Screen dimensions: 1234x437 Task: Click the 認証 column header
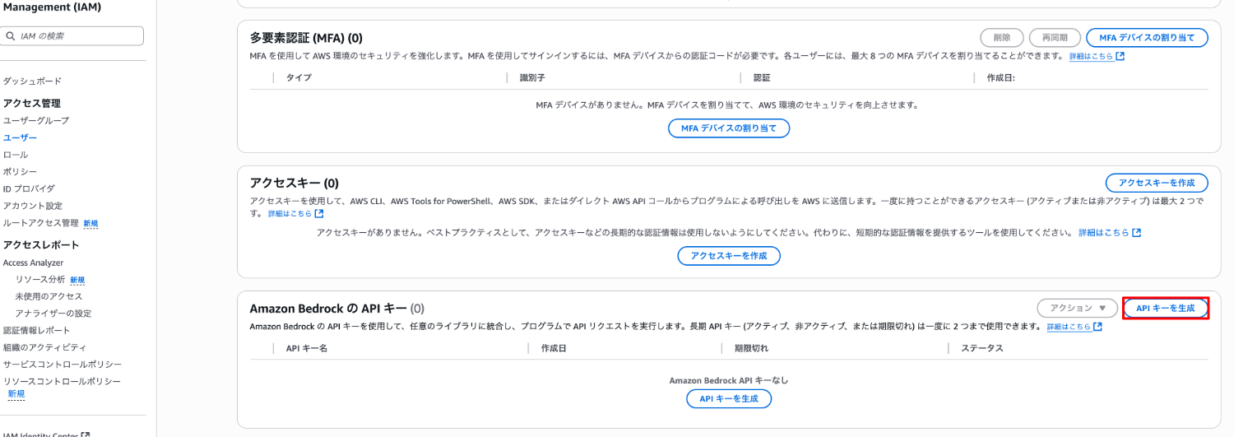[762, 77]
